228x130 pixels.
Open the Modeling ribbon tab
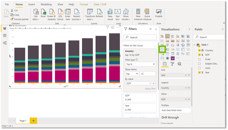click(x=46, y=5)
